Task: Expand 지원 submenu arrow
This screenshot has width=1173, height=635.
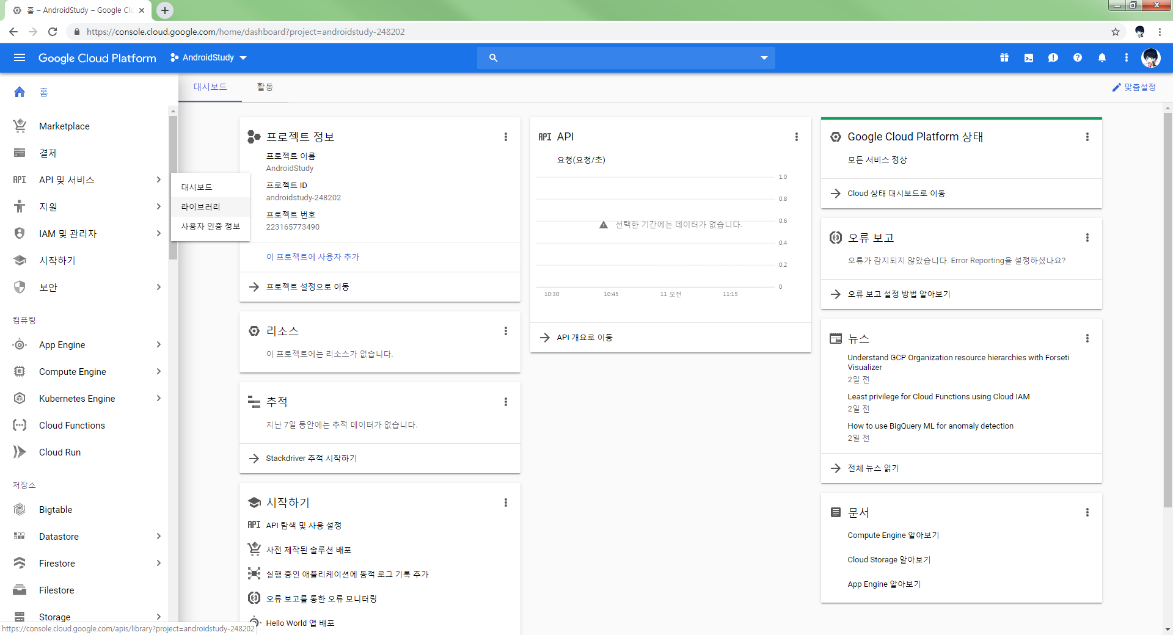Action: coord(158,206)
